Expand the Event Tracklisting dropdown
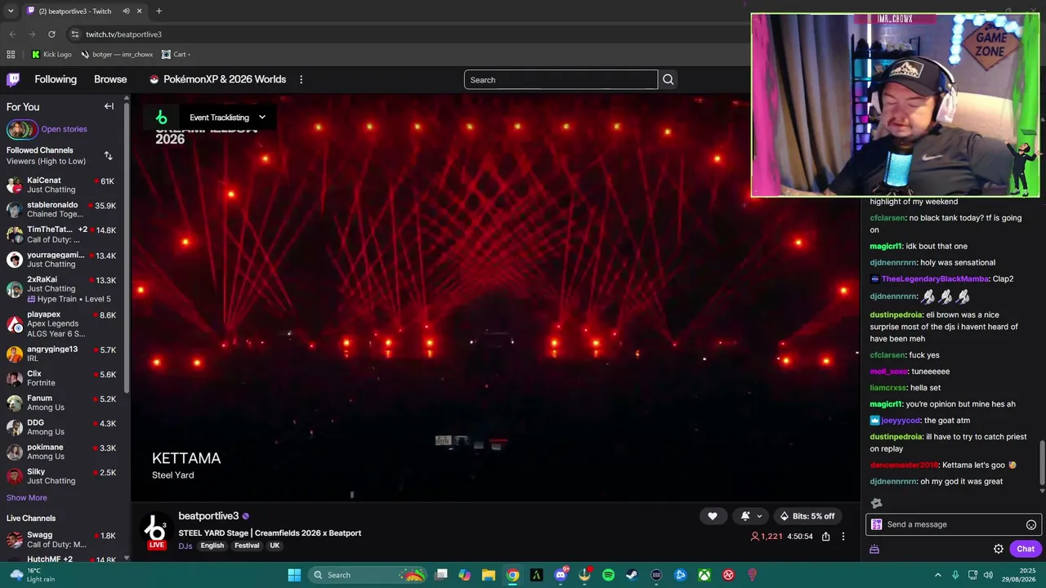1046x588 pixels. 227,118
